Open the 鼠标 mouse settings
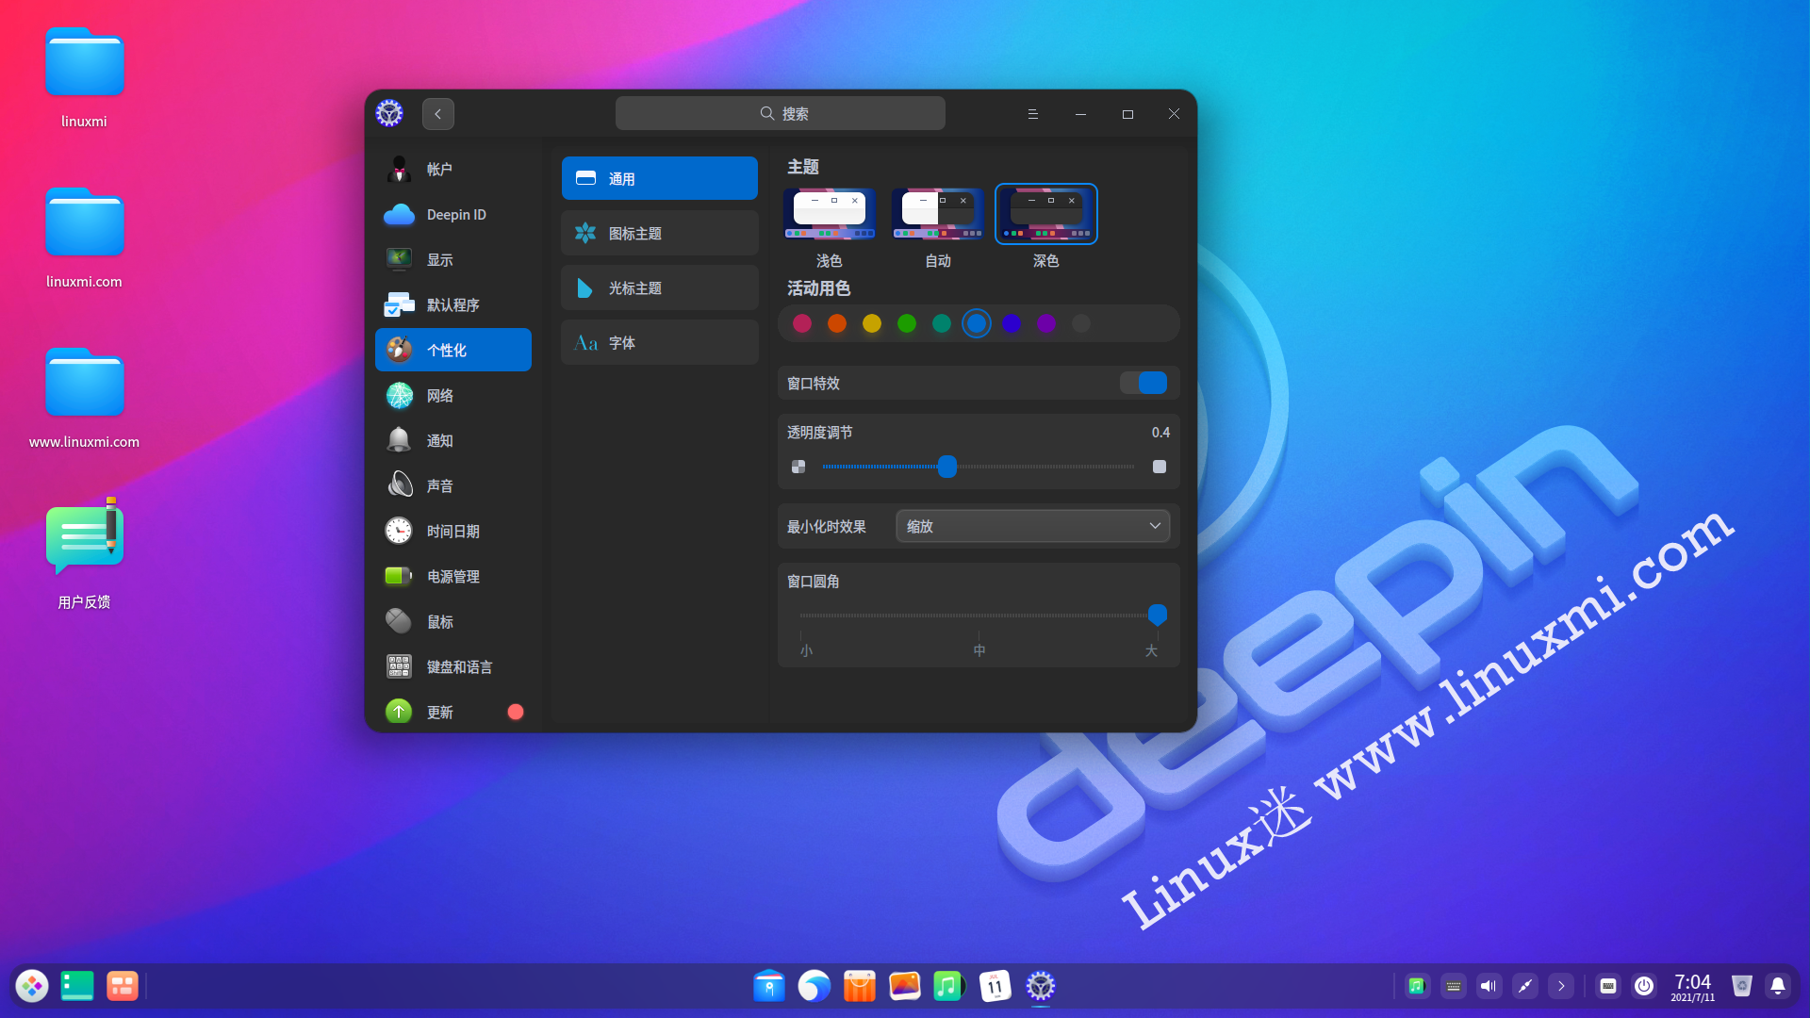The image size is (1810, 1018). point(453,621)
